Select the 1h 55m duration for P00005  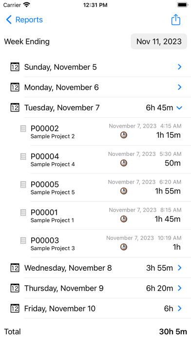coord(168,191)
